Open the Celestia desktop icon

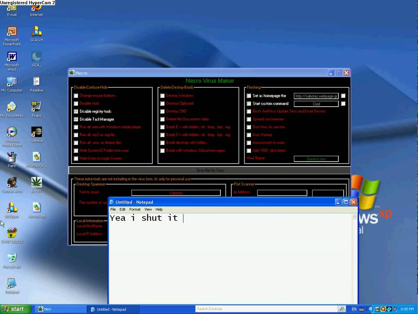point(37,135)
